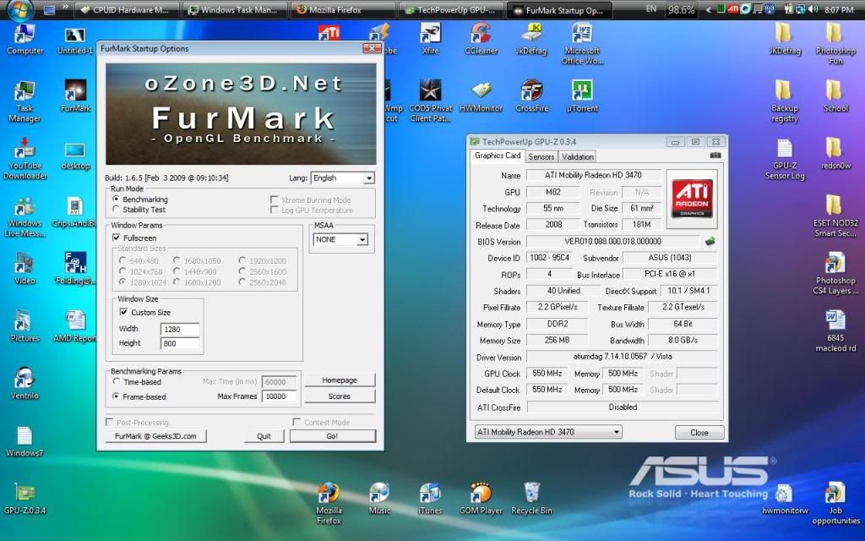865x541 pixels.
Task: Show hidden system tray icons
Action: [x=709, y=10]
